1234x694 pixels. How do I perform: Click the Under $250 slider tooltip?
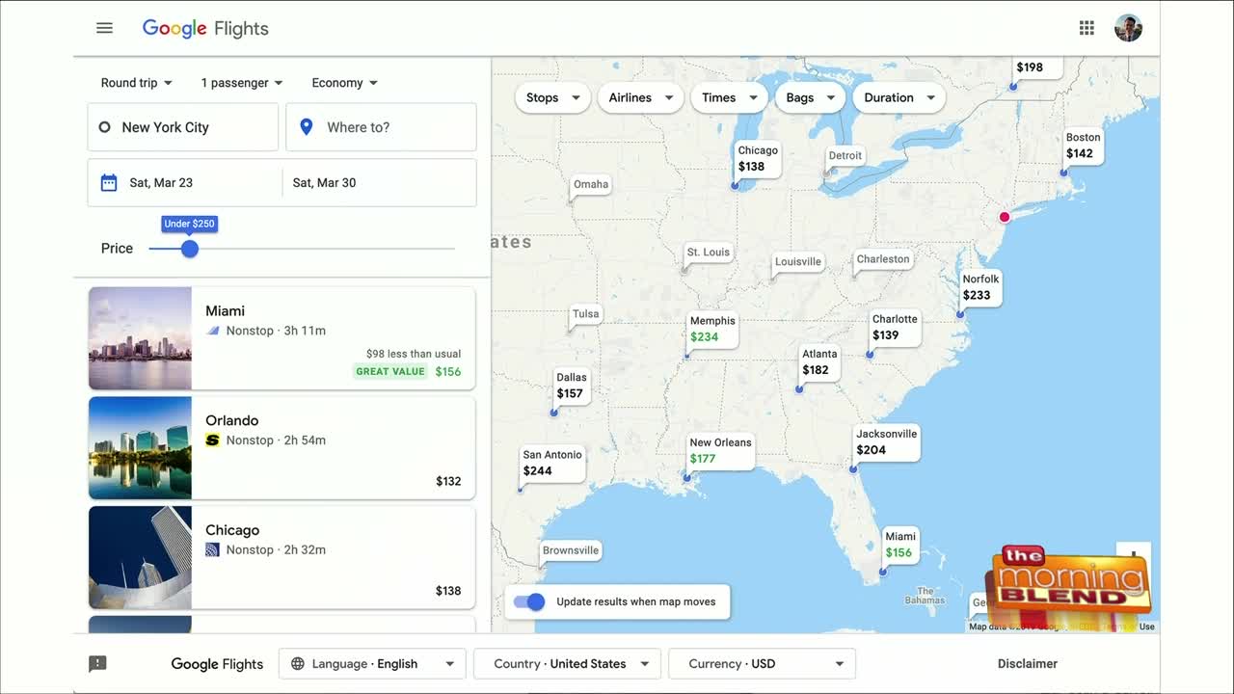[x=189, y=224]
